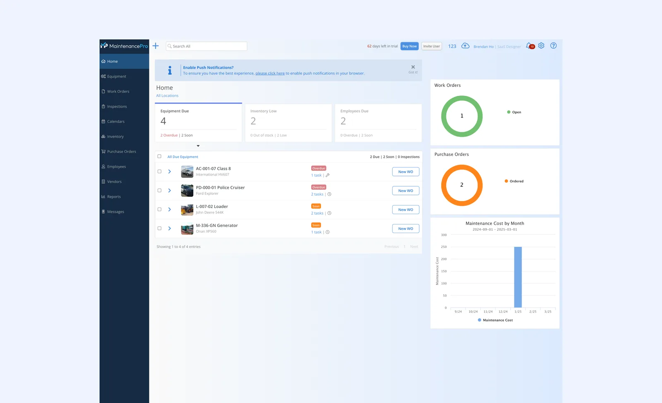Image resolution: width=662 pixels, height=403 pixels.
Task: Click the Inventory boxes icon
Action: 103,136
